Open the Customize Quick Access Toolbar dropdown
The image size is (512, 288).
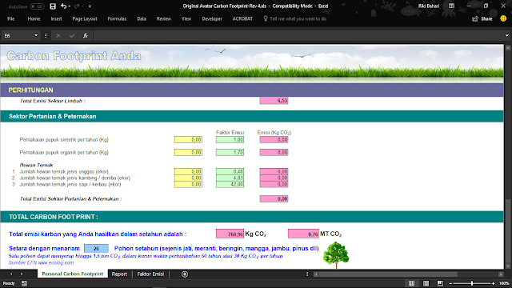point(90,6)
